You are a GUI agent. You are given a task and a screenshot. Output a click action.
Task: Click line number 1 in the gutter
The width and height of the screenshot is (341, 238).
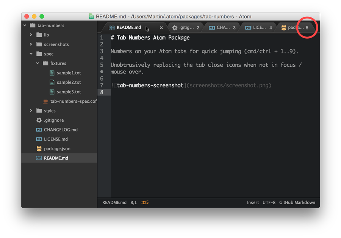click(x=102, y=38)
